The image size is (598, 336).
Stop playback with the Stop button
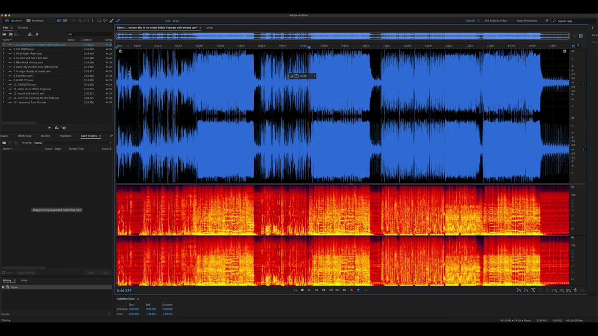pyautogui.click(x=302, y=290)
